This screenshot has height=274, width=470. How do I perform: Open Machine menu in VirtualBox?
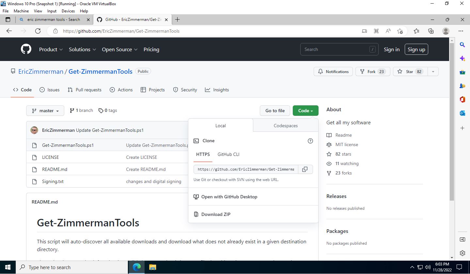[21, 11]
